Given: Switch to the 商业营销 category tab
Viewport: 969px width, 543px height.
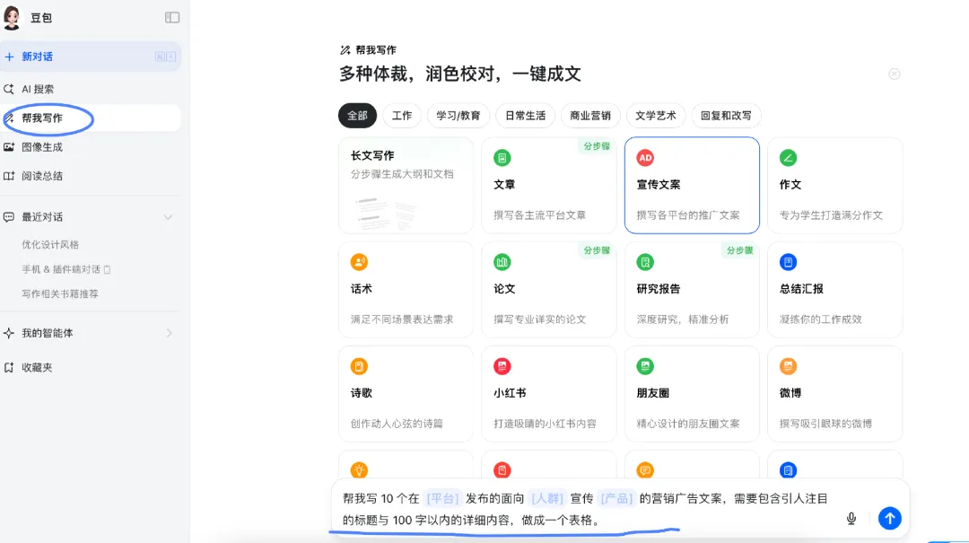Looking at the screenshot, I should point(591,115).
